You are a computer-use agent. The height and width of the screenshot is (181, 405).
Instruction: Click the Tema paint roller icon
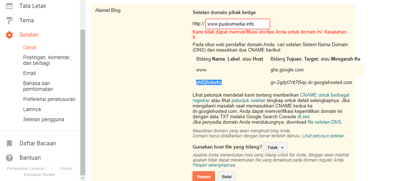pyautogui.click(x=9, y=21)
